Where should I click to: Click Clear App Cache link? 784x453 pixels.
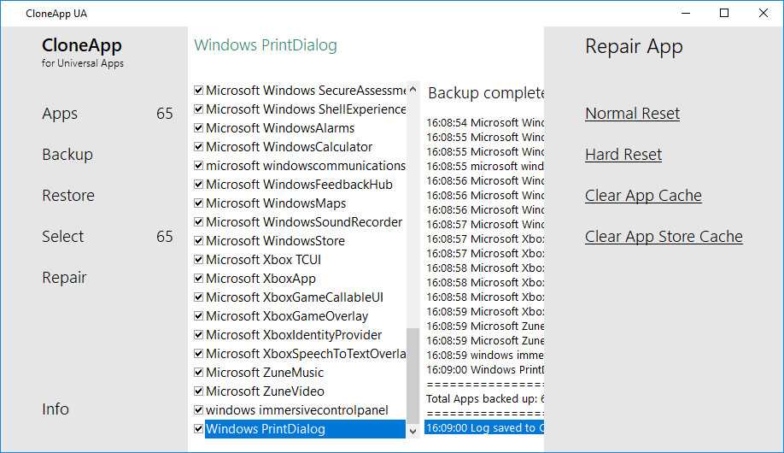coord(643,196)
